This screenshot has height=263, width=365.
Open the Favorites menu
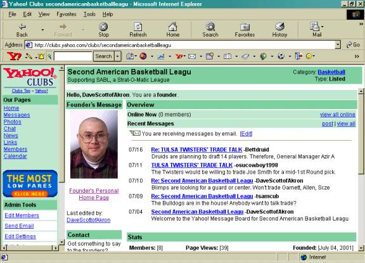[67, 14]
